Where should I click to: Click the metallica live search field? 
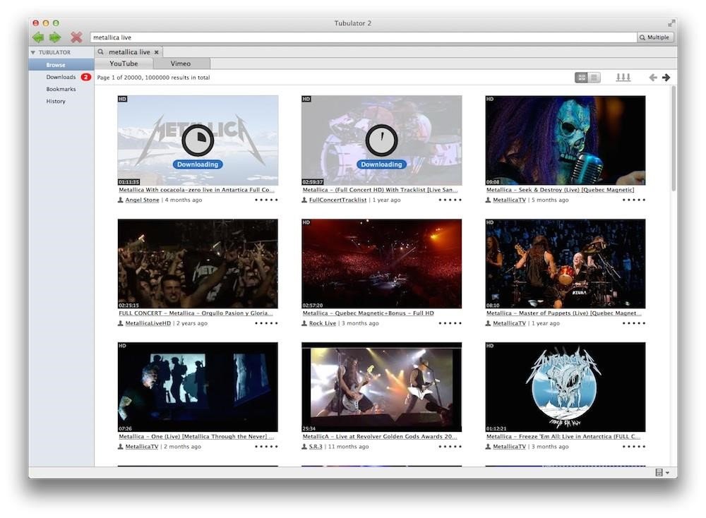click(x=364, y=37)
